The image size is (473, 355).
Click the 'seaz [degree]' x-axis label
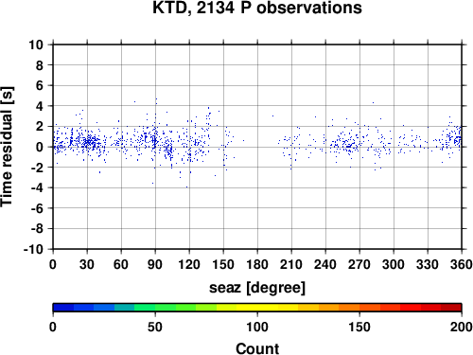(257, 288)
